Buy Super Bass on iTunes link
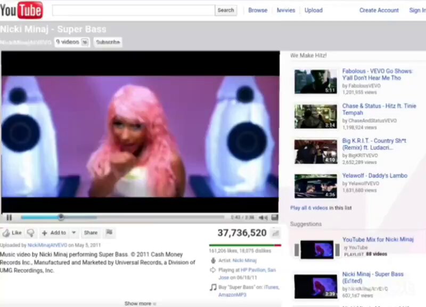Image resolution: width=426 pixels, height=307 pixels. click(272, 287)
